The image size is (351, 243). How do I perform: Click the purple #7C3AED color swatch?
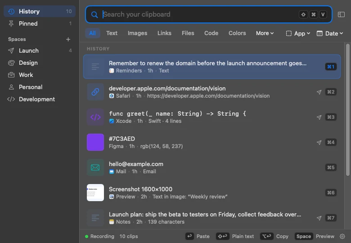tap(95, 142)
